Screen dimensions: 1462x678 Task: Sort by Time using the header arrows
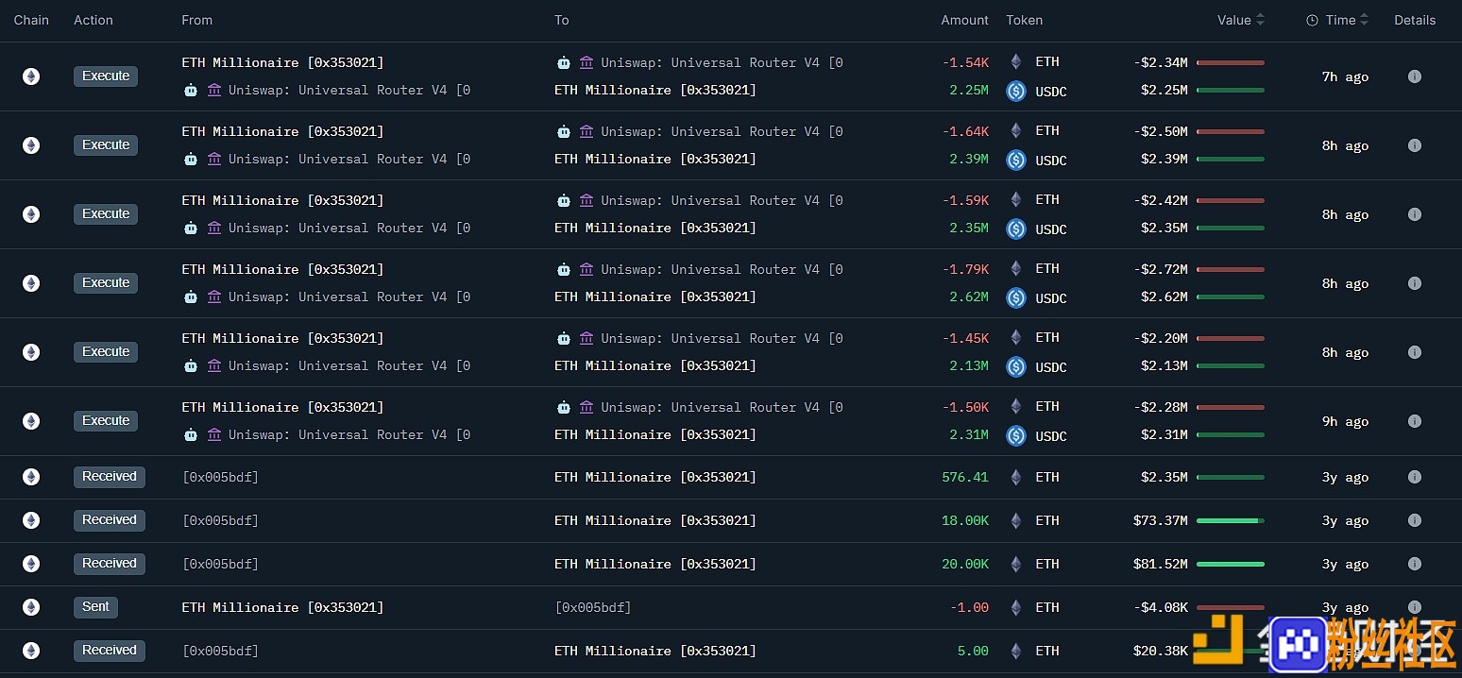[x=1364, y=20]
